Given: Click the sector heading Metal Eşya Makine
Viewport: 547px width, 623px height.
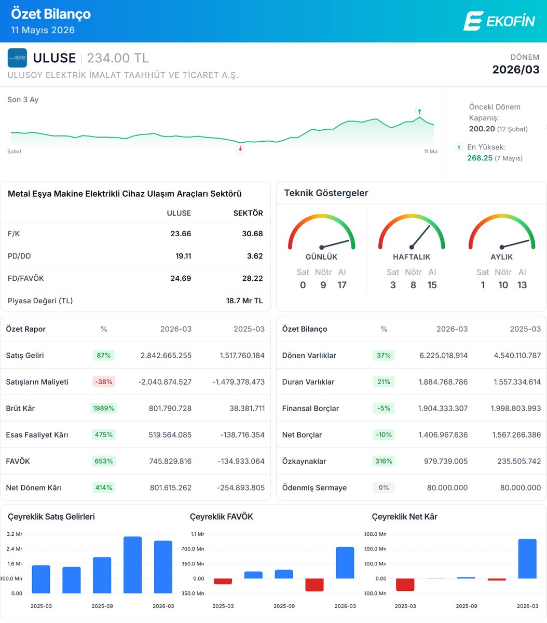Looking at the screenshot, I should (x=125, y=194).
